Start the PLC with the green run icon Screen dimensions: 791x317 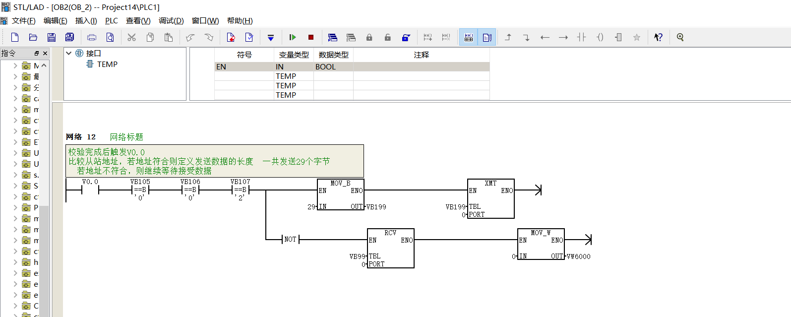(x=293, y=37)
